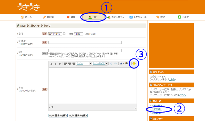
Task: Switch to the スケジュール tab
Action: pos(138,17)
